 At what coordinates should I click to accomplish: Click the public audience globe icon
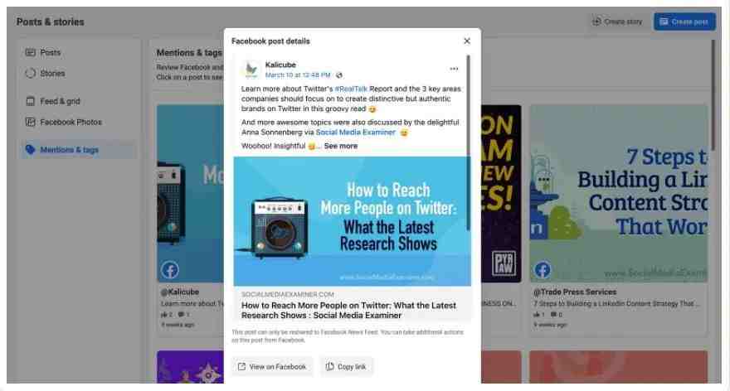339,75
